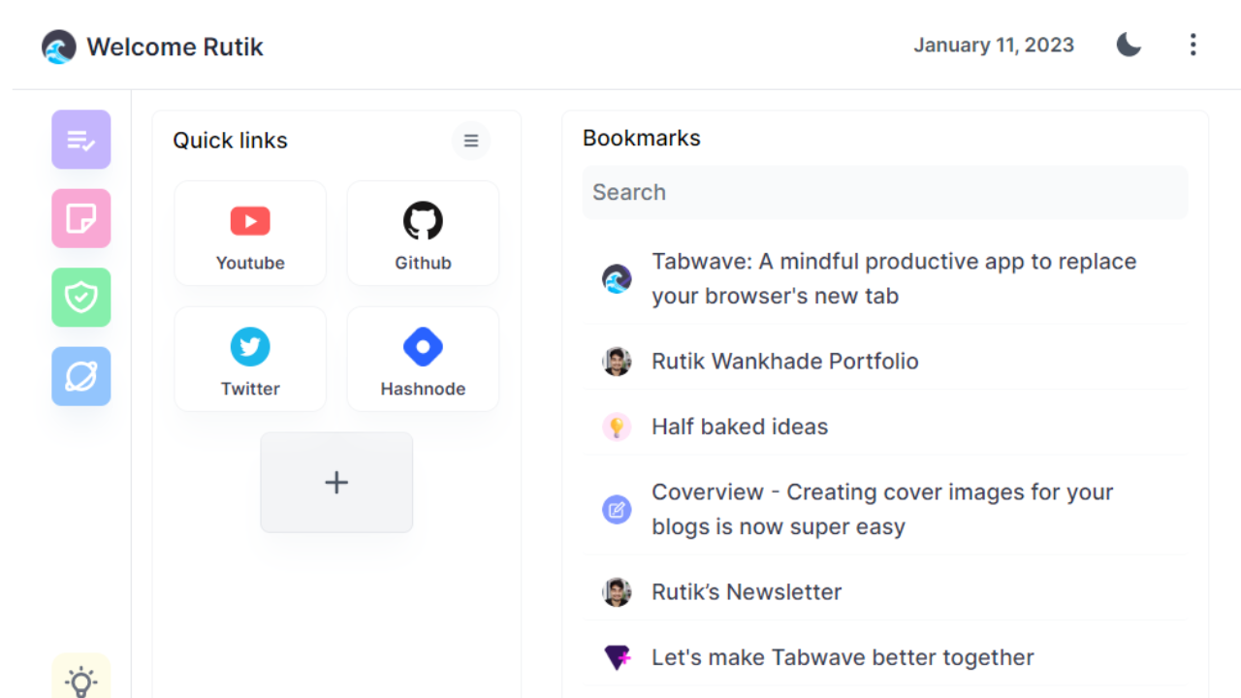Open the Quick links hamburger menu
This screenshot has width=1241, height=698.
tap(471, 141)
